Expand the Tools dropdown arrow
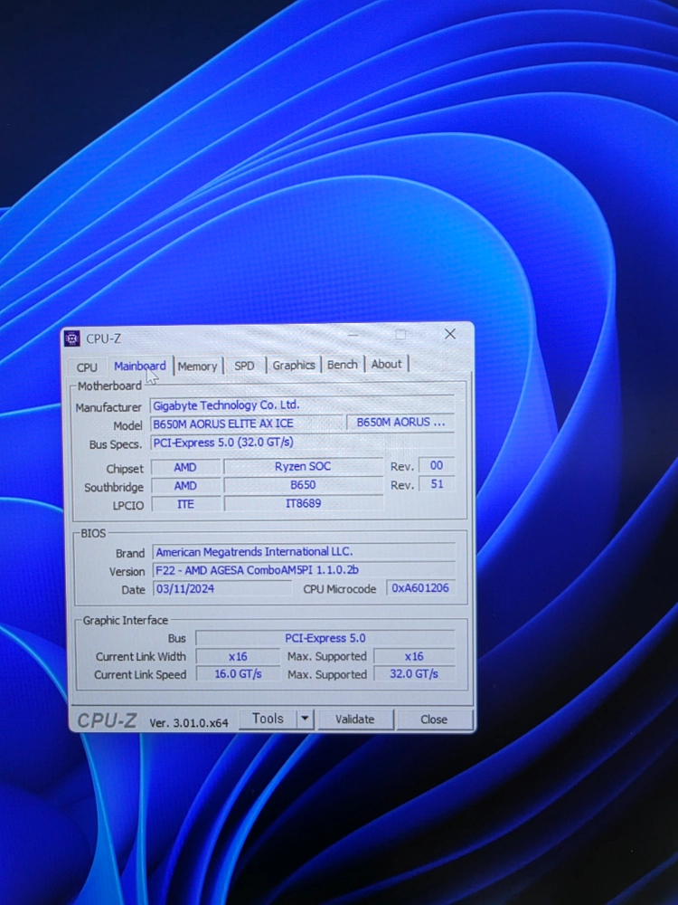 [305, 719]
